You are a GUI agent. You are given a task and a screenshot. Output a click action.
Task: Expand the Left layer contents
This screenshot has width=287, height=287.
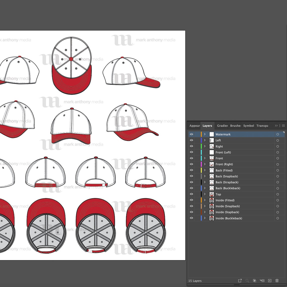(x=205, y=140)
